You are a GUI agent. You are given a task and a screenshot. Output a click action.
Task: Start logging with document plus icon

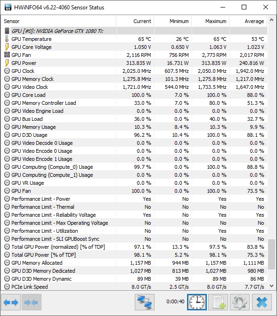pyautogui.click(x=218, y=302)
